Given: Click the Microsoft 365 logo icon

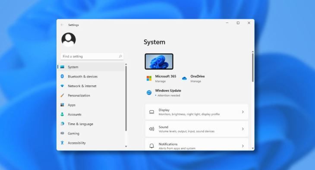Looking at the screenshot, I should [149, 79].
